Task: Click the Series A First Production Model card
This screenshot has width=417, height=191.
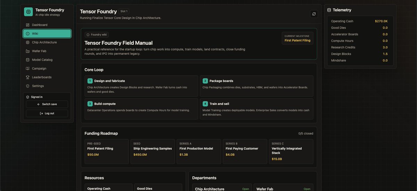Action: click(x=199, y=151)
